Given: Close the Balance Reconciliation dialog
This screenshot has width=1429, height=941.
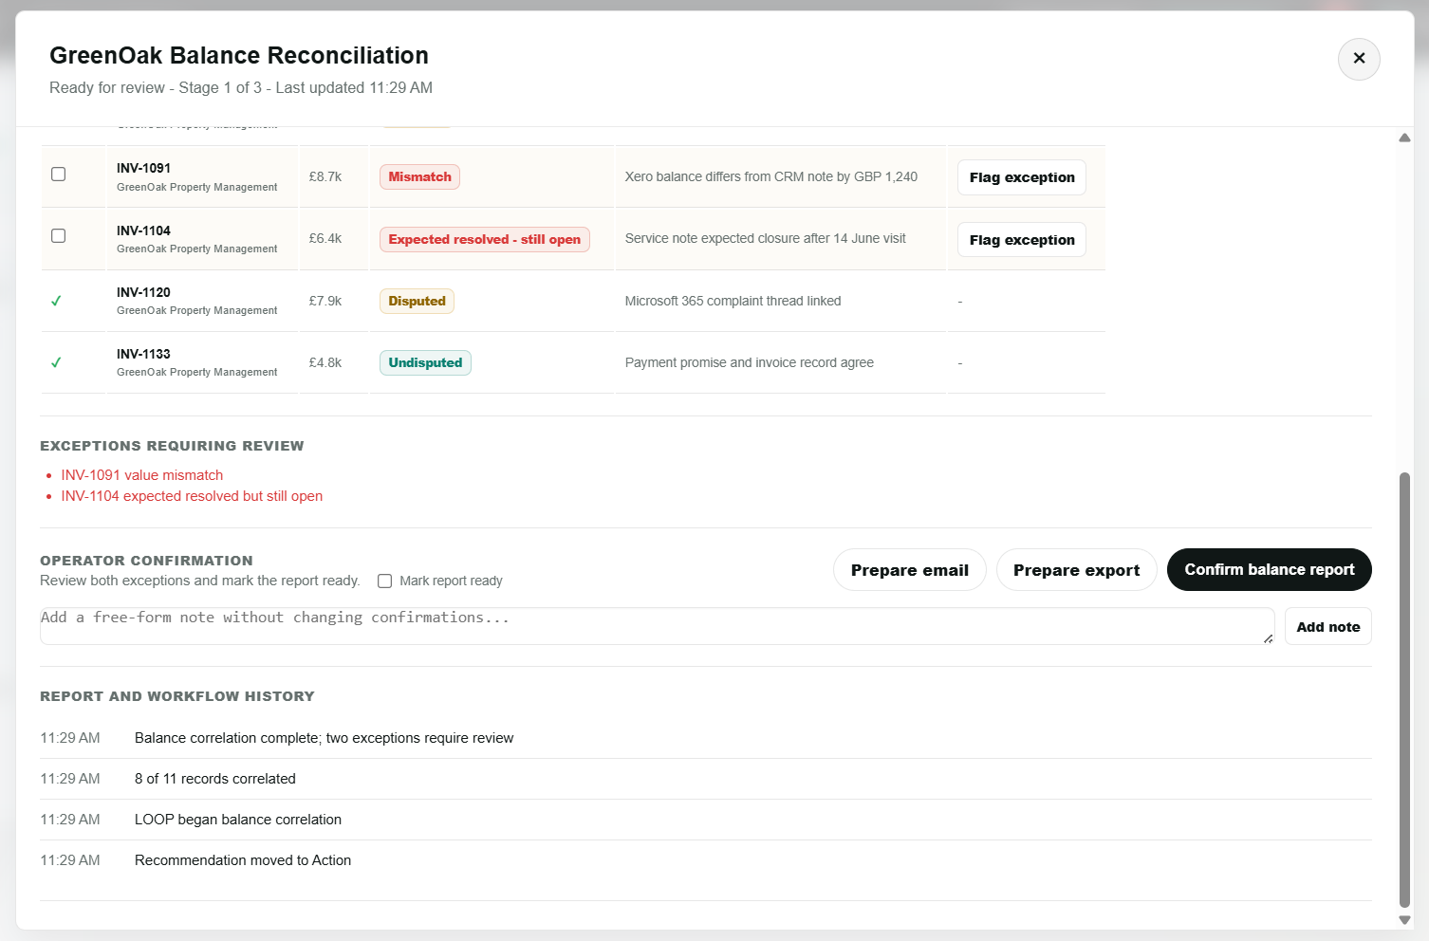Looking at the screenshot, I should coord(1359,59).
